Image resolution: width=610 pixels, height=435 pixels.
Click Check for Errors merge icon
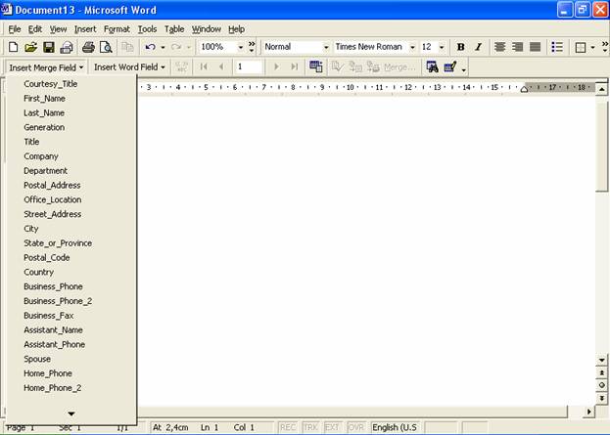(x=337, y=66)
